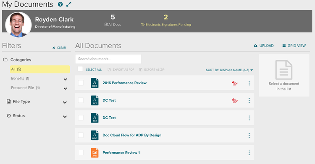Expand the Benefits category chevron
This screenshot has height=164, width=315.
point(65,79)
